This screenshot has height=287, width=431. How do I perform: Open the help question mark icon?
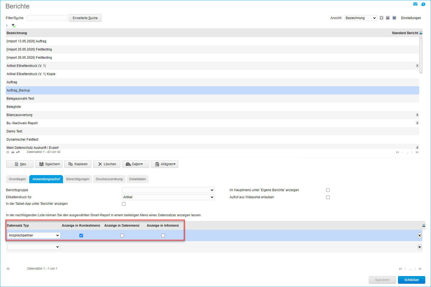(x=423, y=4)
